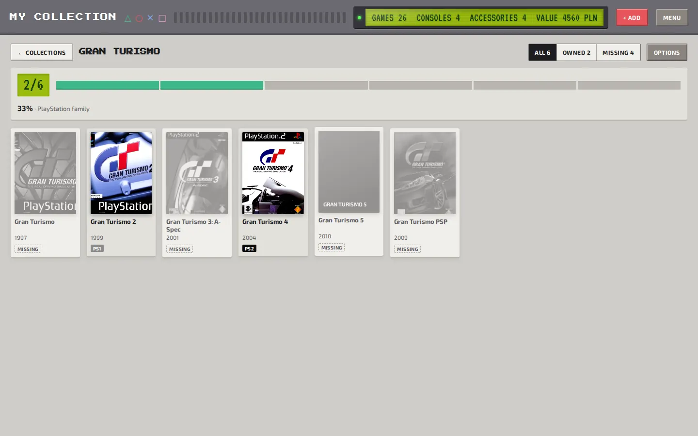Open the Gran Turismo 4 cover art
Screen dimensions: 698x436
pyautogui.click(x=273, y=173)
